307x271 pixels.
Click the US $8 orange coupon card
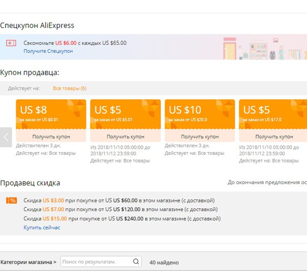pyautogui.click(x=51, y=114)
